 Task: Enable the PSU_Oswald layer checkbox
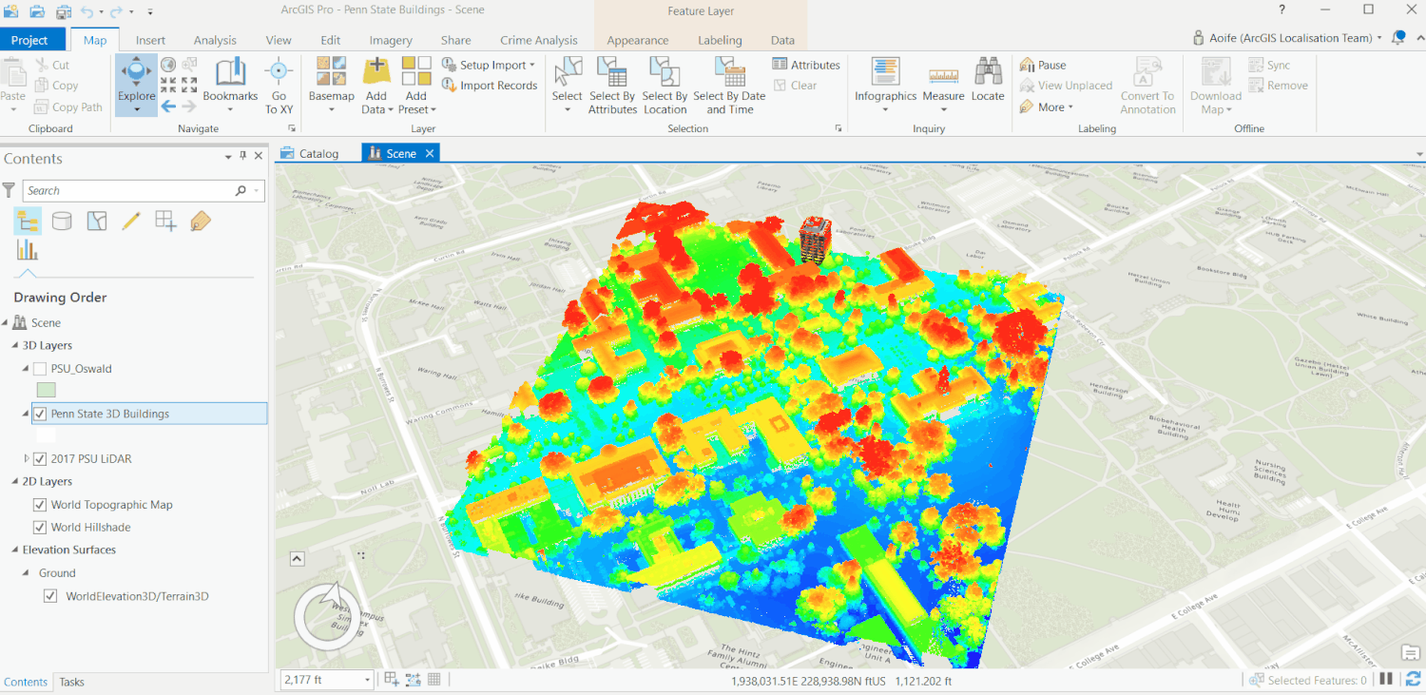[x=40, y=369]
